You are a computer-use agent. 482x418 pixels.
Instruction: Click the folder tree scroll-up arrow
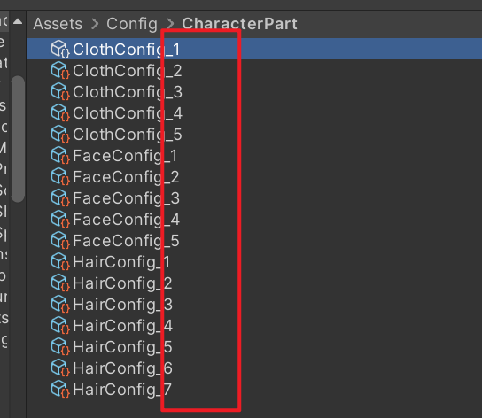pos(18,21)
